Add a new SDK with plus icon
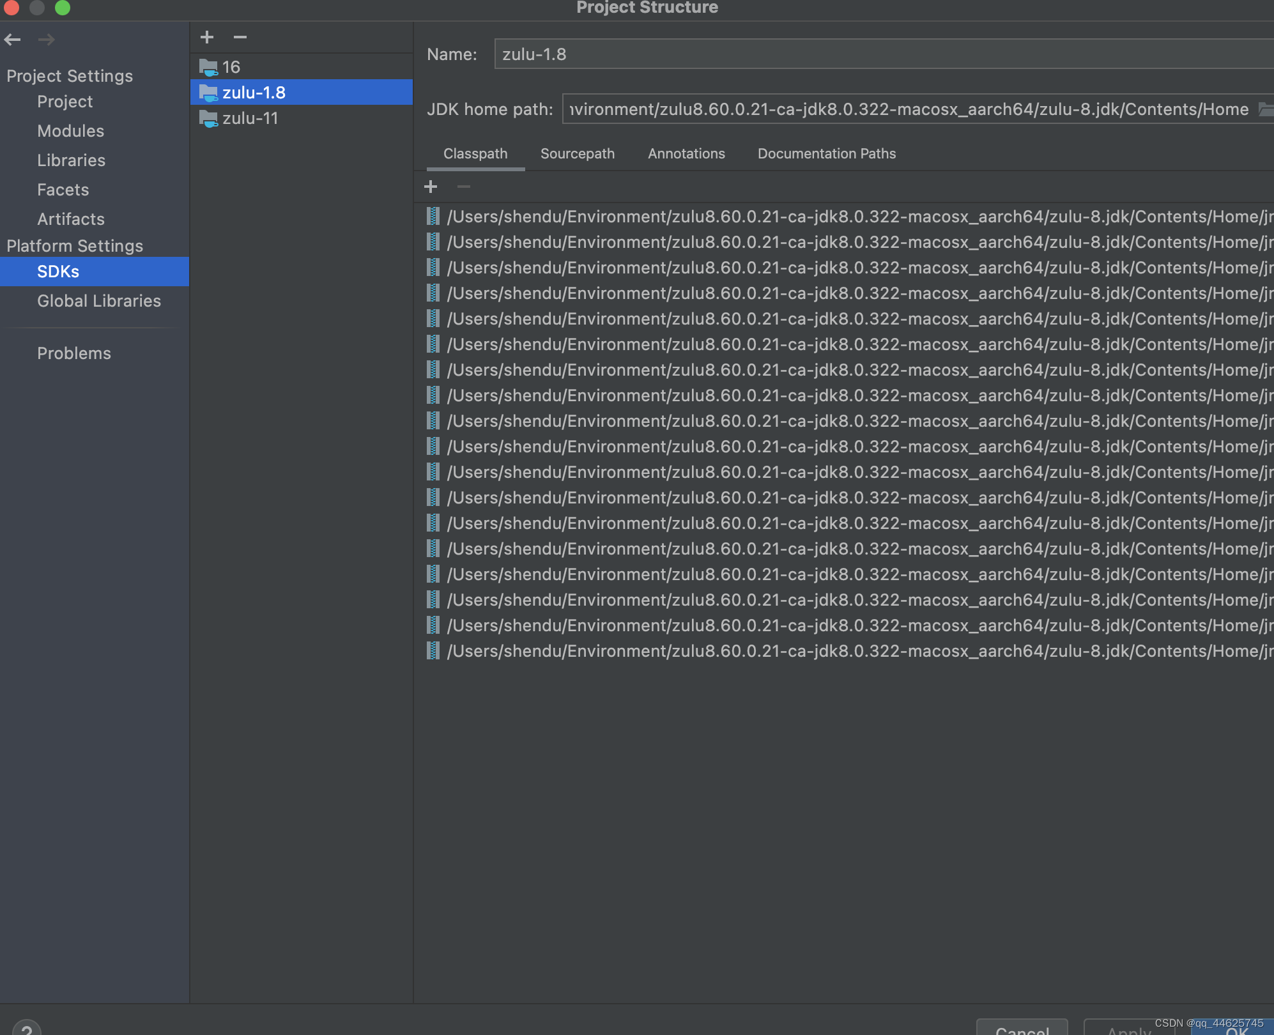The height and width of the screenshot is (1035, 1274). [207, 37]
